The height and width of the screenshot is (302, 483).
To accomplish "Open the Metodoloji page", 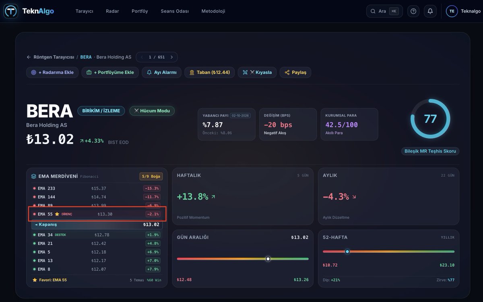I will click(213, 11).
